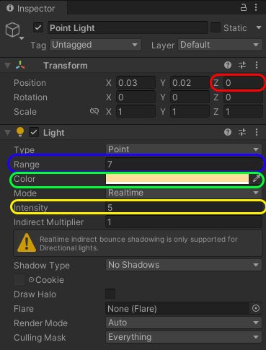Collapse the Transform component foldout

[x=7, y=65]
